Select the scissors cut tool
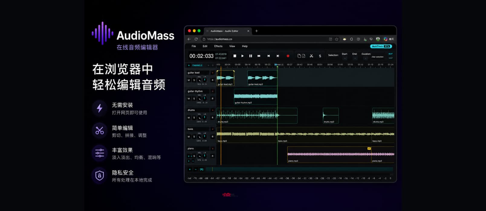This screenshot has width=486, height=211. [311, 56]
